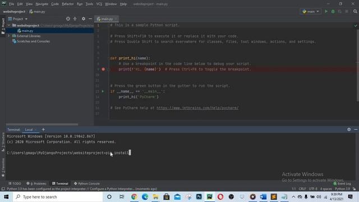This screenshot has height=202, width=359.
Task: Start debugging with the green bug icon
Action: click(333, 11)
